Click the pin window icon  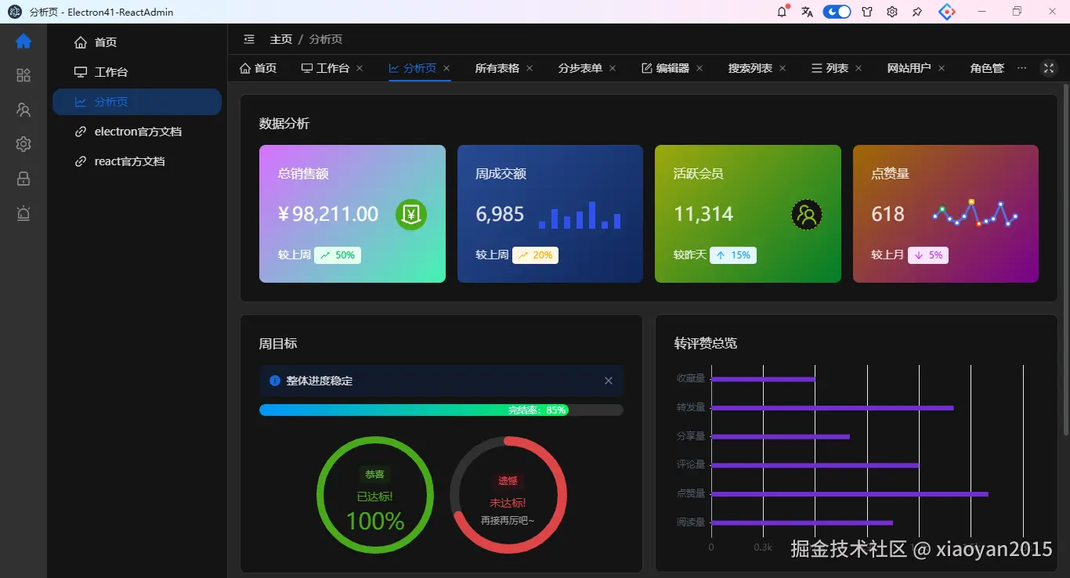[917, 12]
